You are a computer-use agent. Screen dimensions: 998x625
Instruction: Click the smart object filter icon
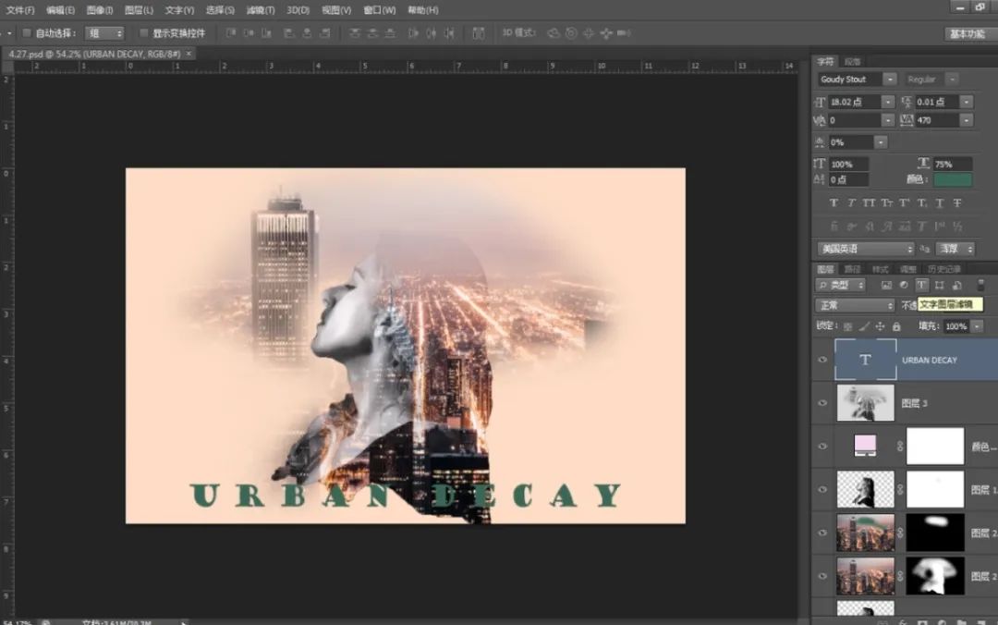click(x=956, y=286)
